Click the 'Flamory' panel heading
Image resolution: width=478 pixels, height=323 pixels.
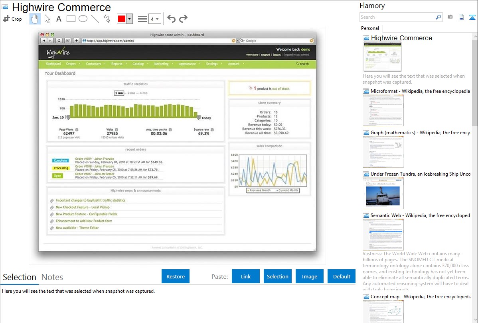tap(372, 6)
